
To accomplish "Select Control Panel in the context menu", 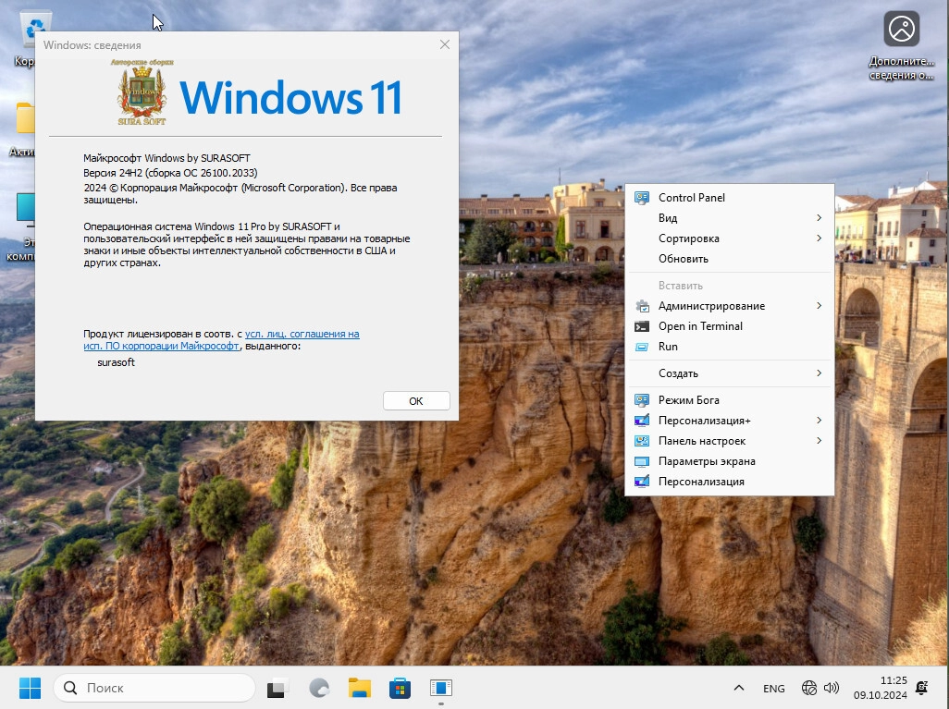I will [x=691, y=198].
